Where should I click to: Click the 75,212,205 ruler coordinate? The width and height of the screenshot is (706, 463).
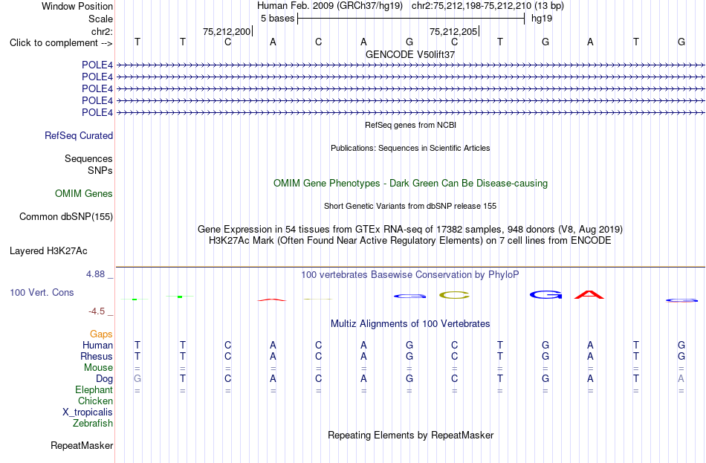point(453,31)
